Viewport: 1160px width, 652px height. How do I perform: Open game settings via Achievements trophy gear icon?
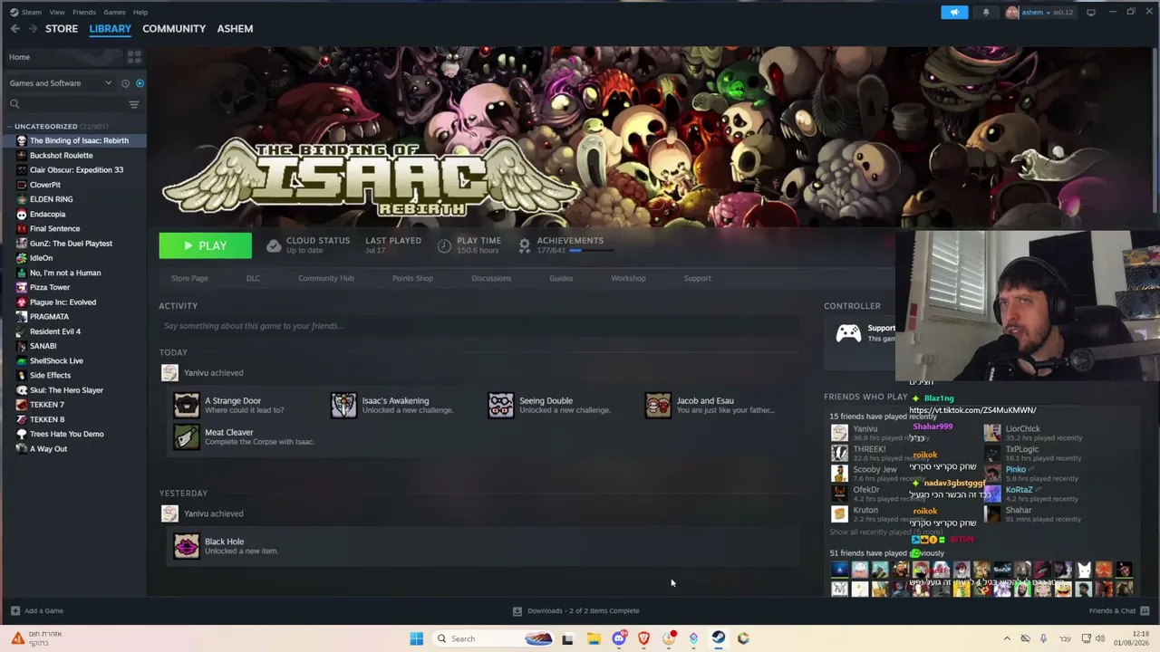point(524,244)
